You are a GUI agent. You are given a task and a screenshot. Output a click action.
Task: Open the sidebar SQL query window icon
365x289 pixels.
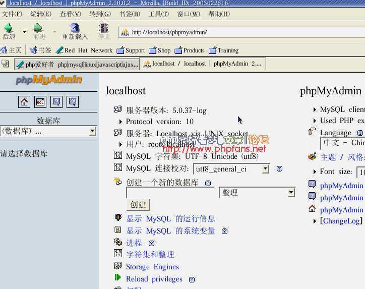40,102
